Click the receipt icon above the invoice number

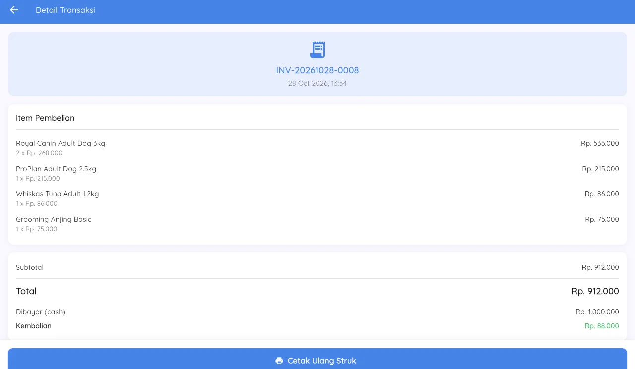pyautogui.click(x=317, y=50)
